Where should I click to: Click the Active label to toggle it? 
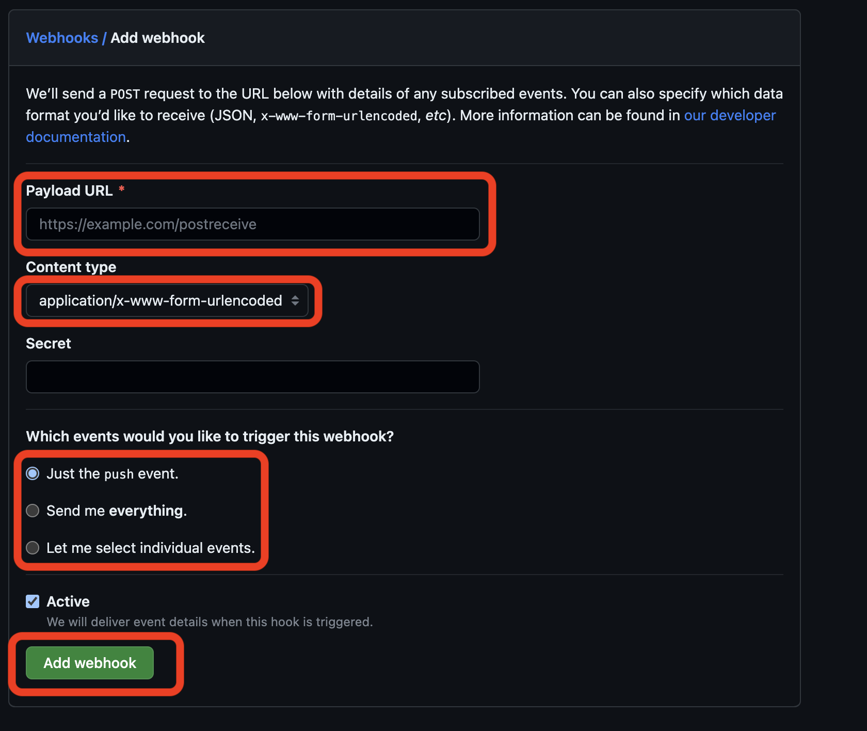[68, 601]
